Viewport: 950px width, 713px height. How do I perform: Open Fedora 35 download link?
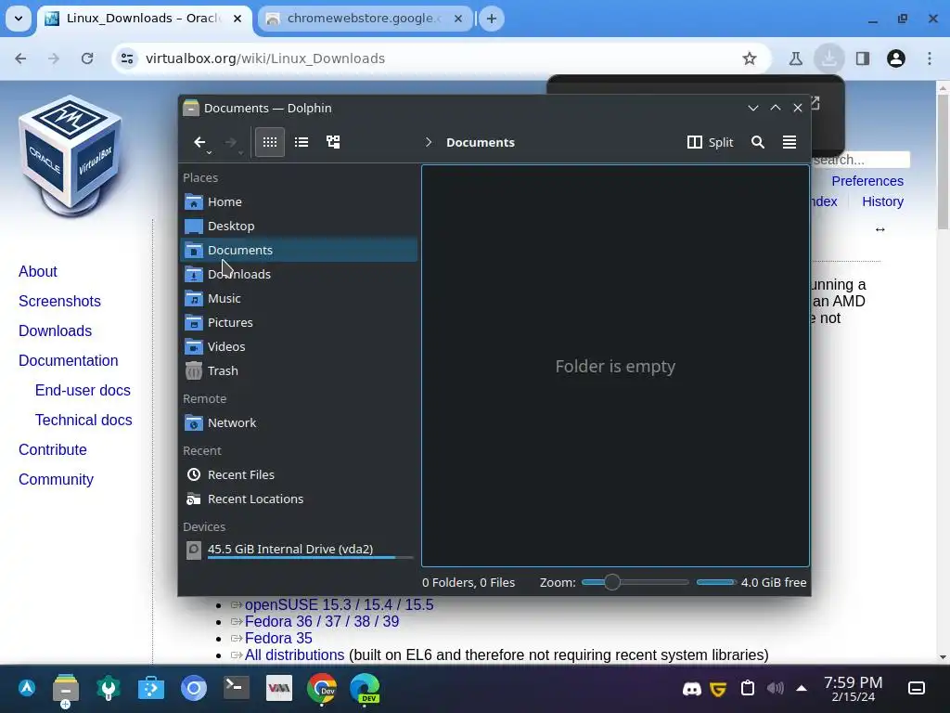pos(278,638)
